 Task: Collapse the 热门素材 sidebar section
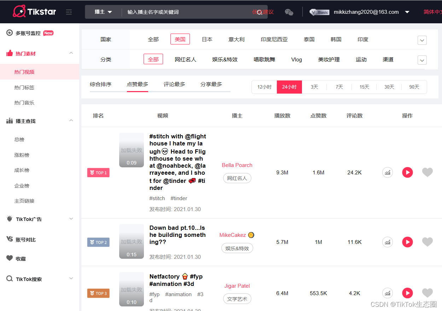point(71,53)
